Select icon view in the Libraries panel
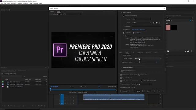Viewport: 196px width, 110px height. 190,20
